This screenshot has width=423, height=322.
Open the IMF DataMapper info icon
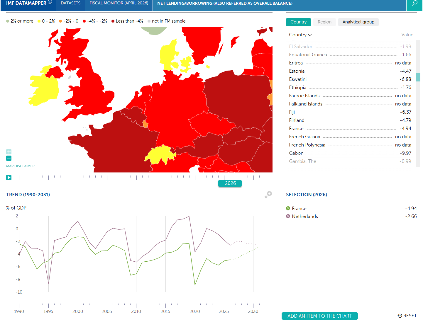click(x=50, y=2)
